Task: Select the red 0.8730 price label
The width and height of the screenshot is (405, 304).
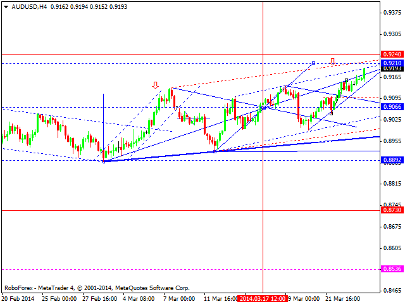Action: (x=392, y=210)
